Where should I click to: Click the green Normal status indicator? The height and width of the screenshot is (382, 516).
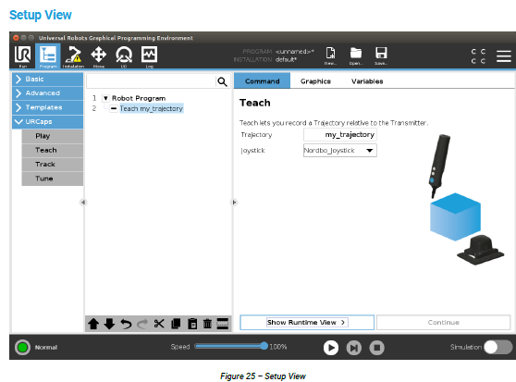(23, 347)
